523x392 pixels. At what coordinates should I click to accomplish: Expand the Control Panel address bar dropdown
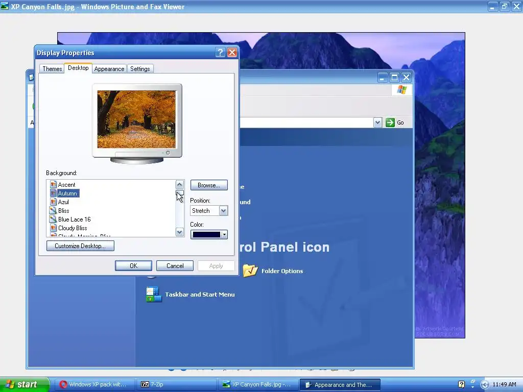377,122
